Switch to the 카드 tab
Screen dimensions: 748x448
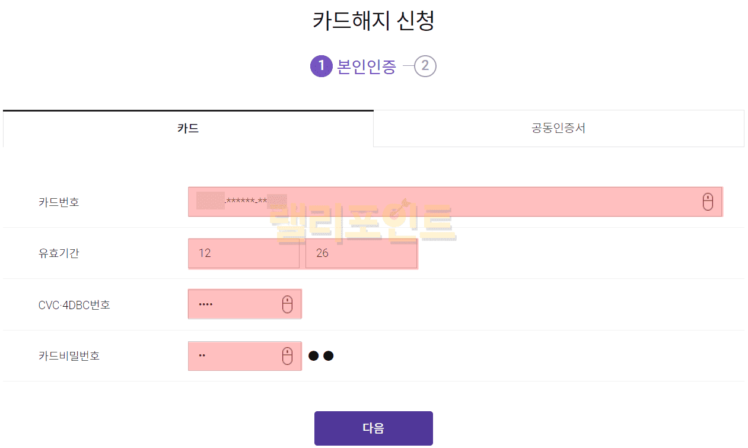[188, 129]
